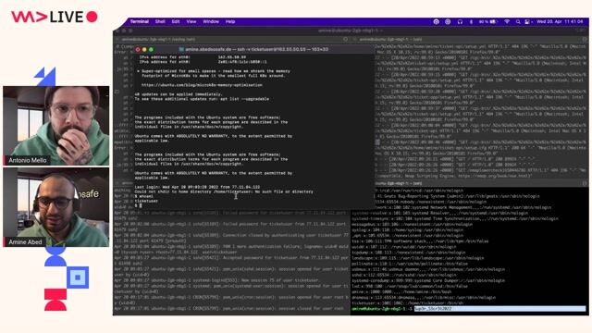Click the 'Accepted password for ticketuser' log line
Screen dimensions: 592x333
click(232, 258)
